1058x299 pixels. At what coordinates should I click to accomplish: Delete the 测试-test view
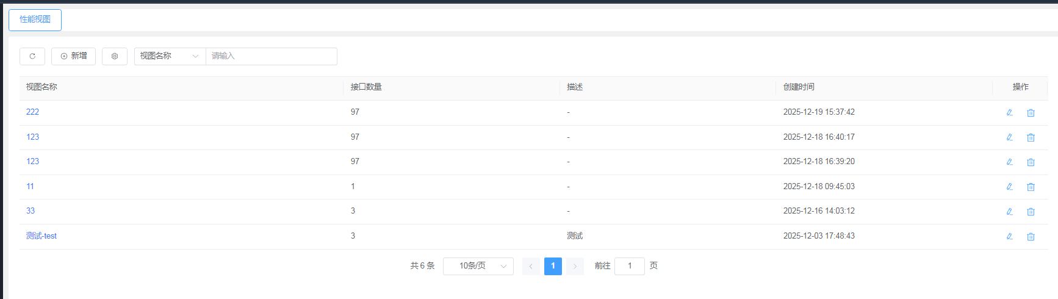click(x=1031, y=236)
